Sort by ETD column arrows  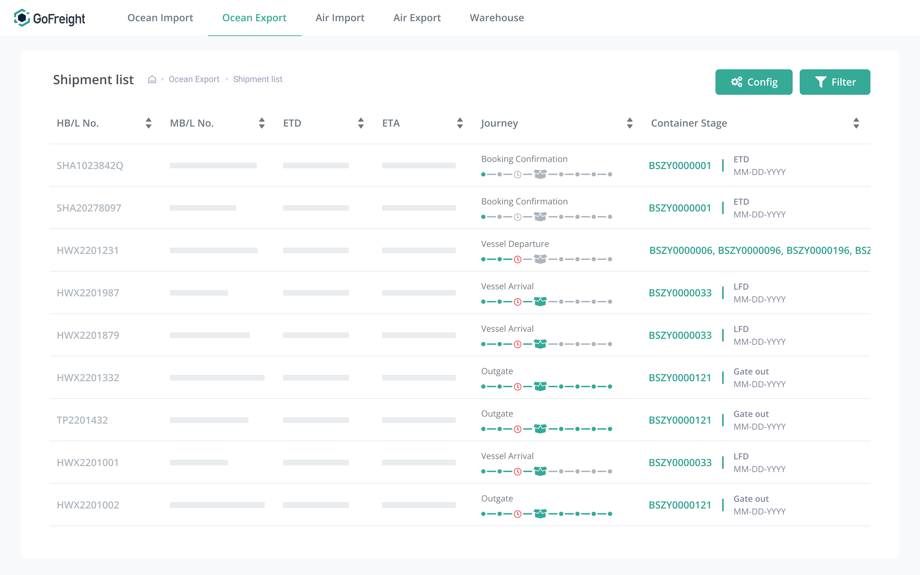pyautogui.click(x=361, y=123)
